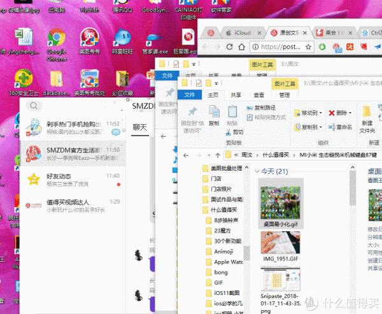This screenshot has width=382, height=314.
Task: Click 重命名 rename in Explorer ribbon
Action: click(x=340, y=127)
